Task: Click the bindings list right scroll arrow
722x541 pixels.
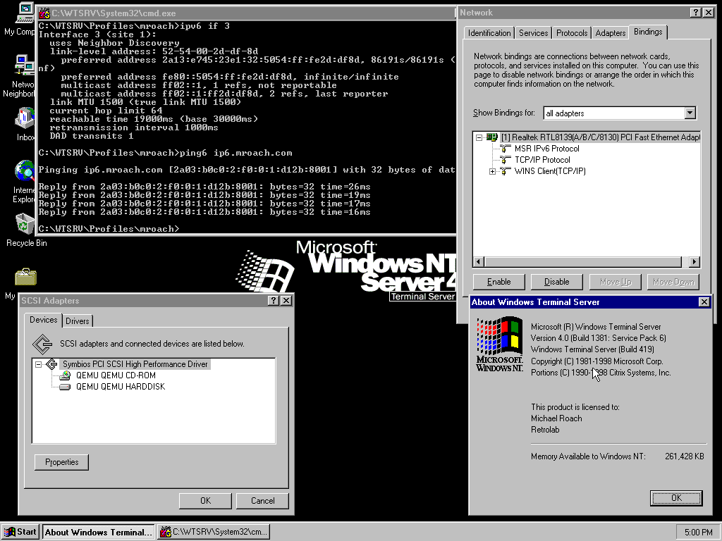Action: pyautogui.click(x=695, y=262)
